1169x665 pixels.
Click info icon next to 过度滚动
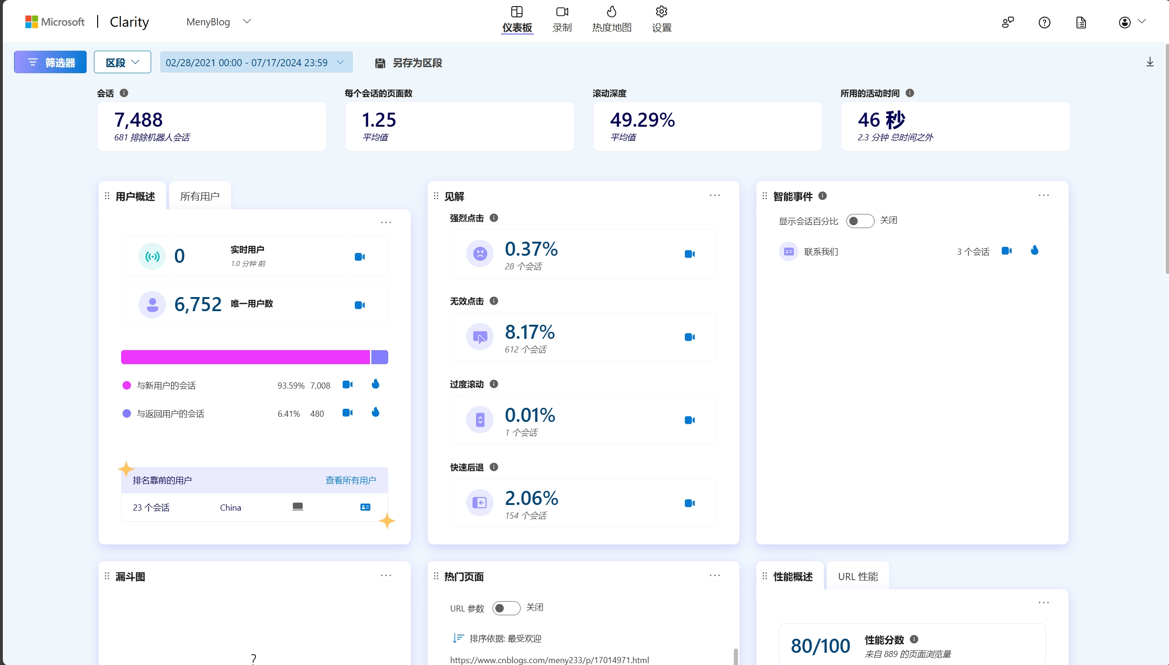(494, 384)
